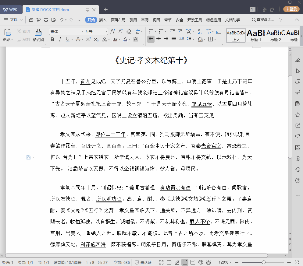Click the WPS home button
The width and height of the screenshot is (303, 266).
coord(10,10)
